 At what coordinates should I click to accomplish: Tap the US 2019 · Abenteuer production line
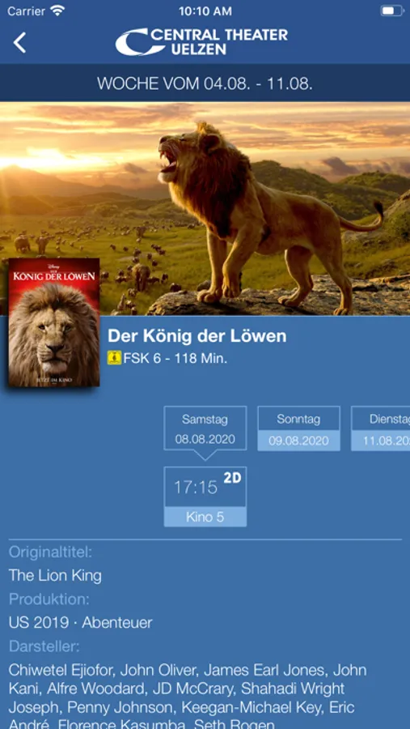tap(80, 623)
